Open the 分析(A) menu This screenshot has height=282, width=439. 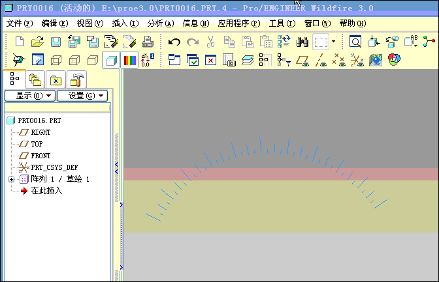(x=161, y=23)
